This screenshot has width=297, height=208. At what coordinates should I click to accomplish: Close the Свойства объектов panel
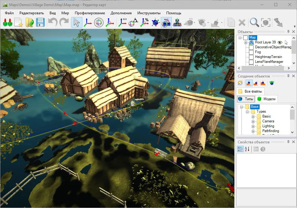pyautogui.click(x=293, y=142)
